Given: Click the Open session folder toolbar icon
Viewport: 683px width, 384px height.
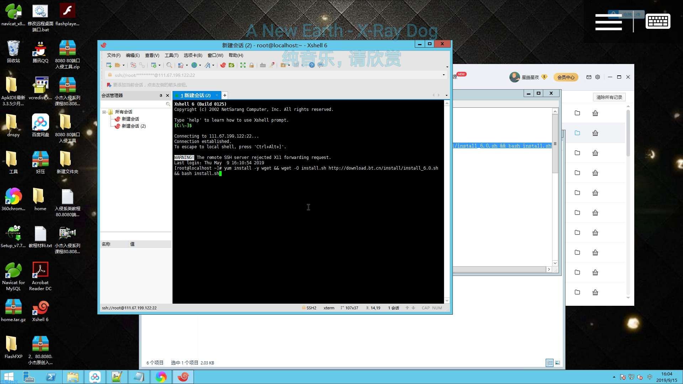Looking at the screenshot, I should click(x=117, y=65).
